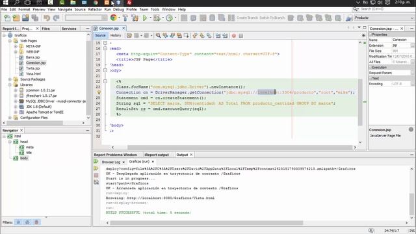Switch to the Files tab
This screenshot has width=416, height=234.
pyautogui.click(x=45, y=29)
